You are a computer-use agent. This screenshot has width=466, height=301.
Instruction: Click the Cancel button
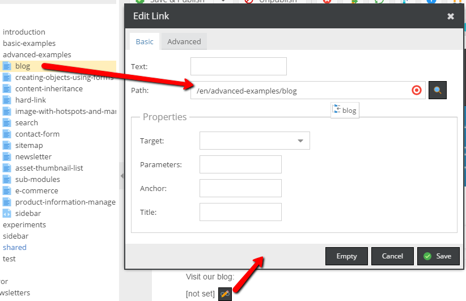[x=392, y=256]
